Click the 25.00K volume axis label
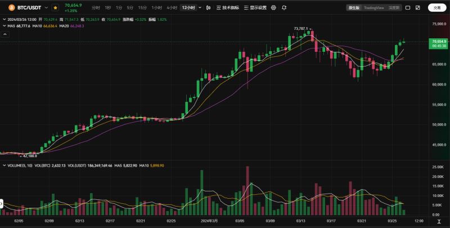 click(438, 167)
